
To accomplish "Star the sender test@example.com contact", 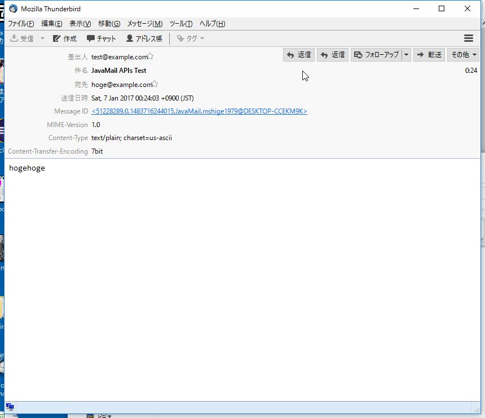I will pyautogui.click(x=150, y=56).
